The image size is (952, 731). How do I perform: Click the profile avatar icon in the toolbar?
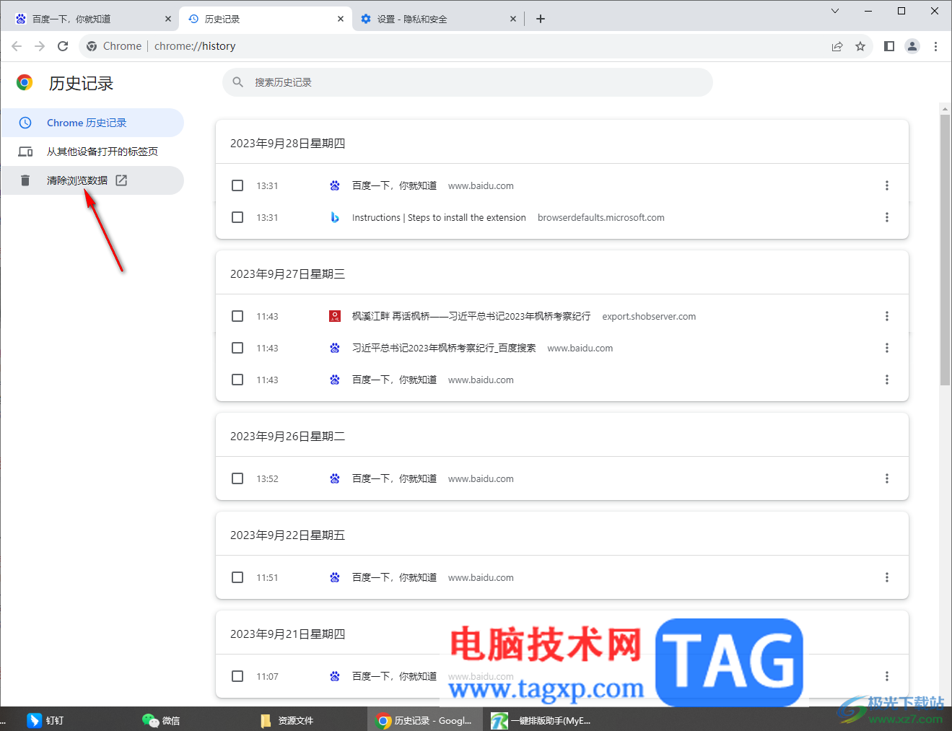(x=912, y=45)
